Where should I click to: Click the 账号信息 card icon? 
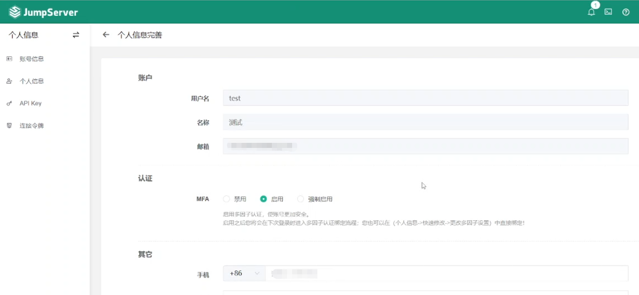(x=9, y=59)
